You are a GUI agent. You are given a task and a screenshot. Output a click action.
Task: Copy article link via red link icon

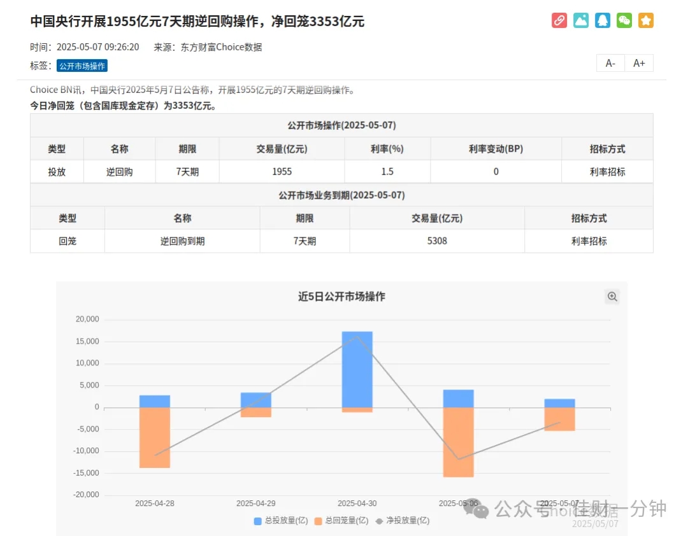(559, 20)
